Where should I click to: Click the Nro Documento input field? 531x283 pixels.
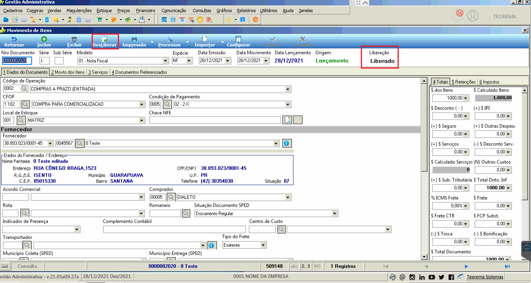tap(17, 61)
